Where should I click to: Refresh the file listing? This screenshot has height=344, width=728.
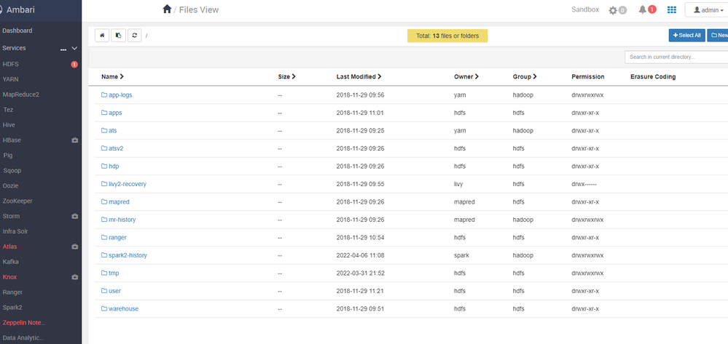click(x=135, y=35)
